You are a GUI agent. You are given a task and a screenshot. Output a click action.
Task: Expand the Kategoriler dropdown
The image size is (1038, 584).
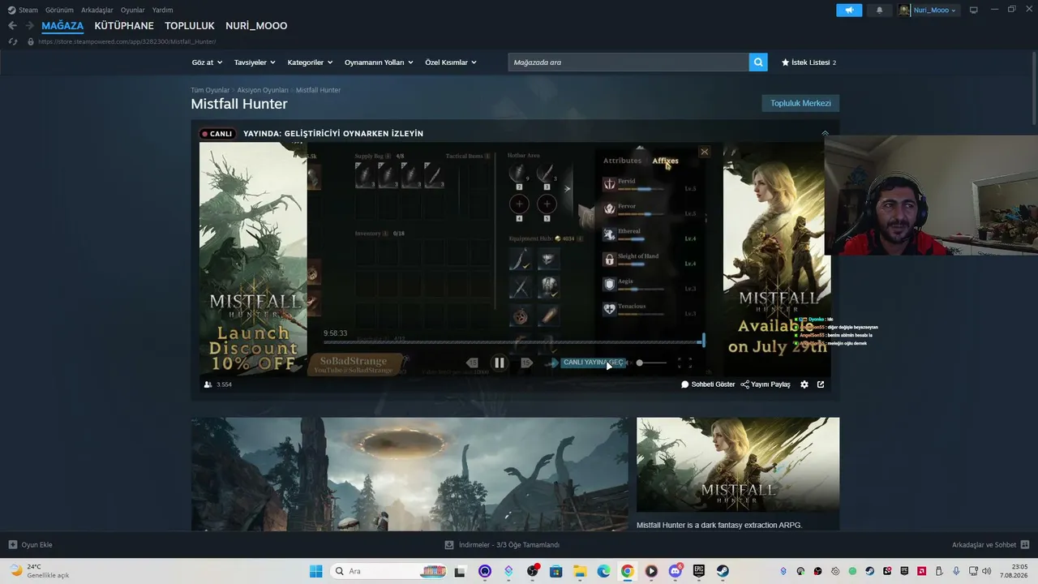(x=310, y=62)
